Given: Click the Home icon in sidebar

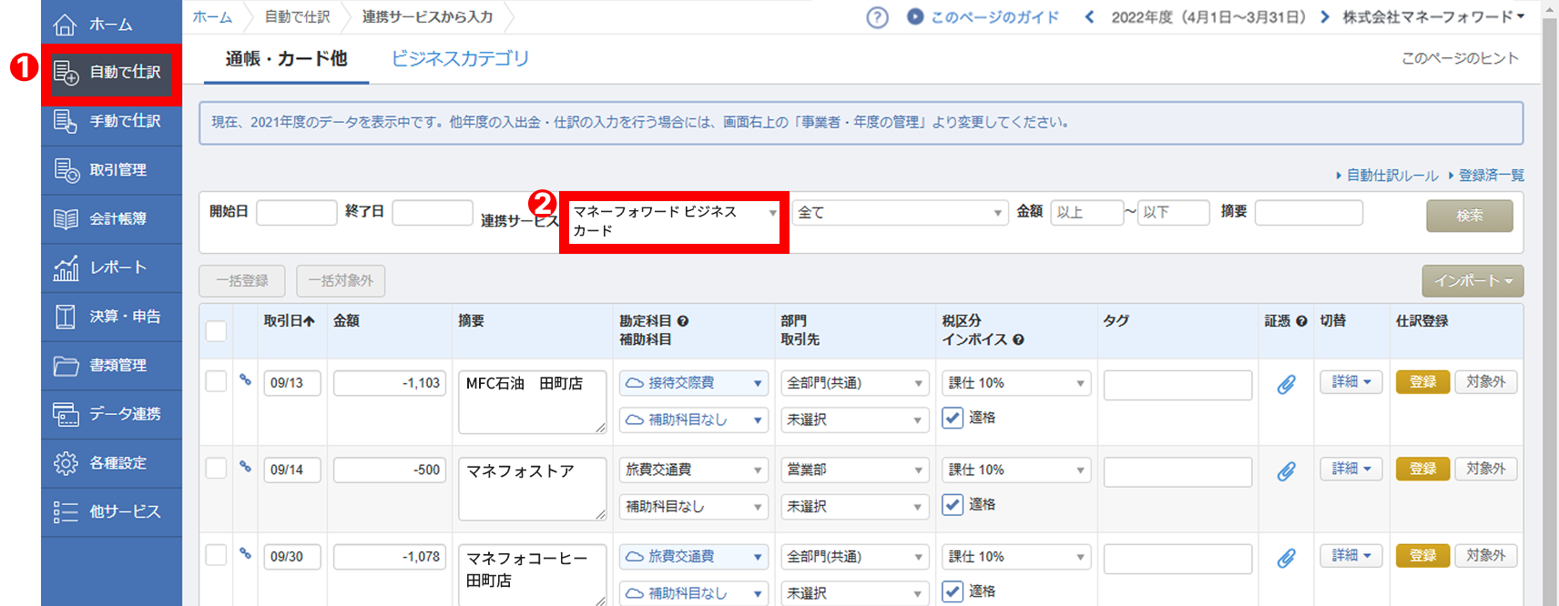Looking at the screenshot, I should [x=66, y=25].
